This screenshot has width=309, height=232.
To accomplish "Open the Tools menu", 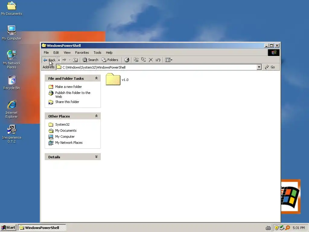I will coord(97,53).
